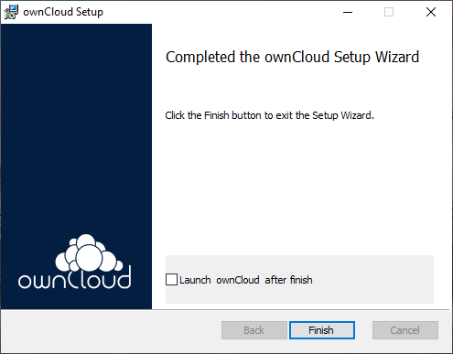This screenshot has width=453, height=354.
Task: Click the "Completed the ownCloud Setup Wizard" heading
Action: coord(292,57)
